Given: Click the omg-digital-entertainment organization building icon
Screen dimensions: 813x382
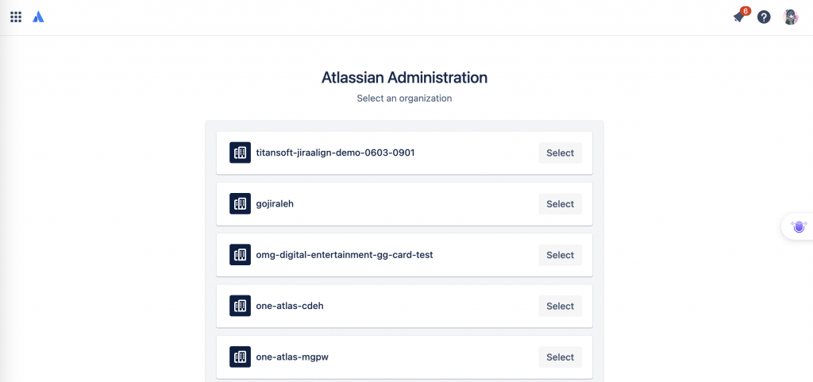Looking at the screenshot, I should [x=240, y=254].
